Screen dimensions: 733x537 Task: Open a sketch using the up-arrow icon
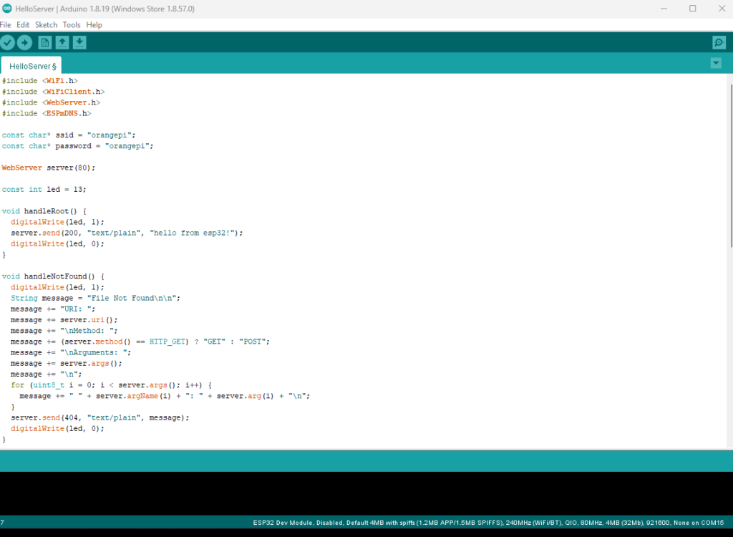(62, 42)
